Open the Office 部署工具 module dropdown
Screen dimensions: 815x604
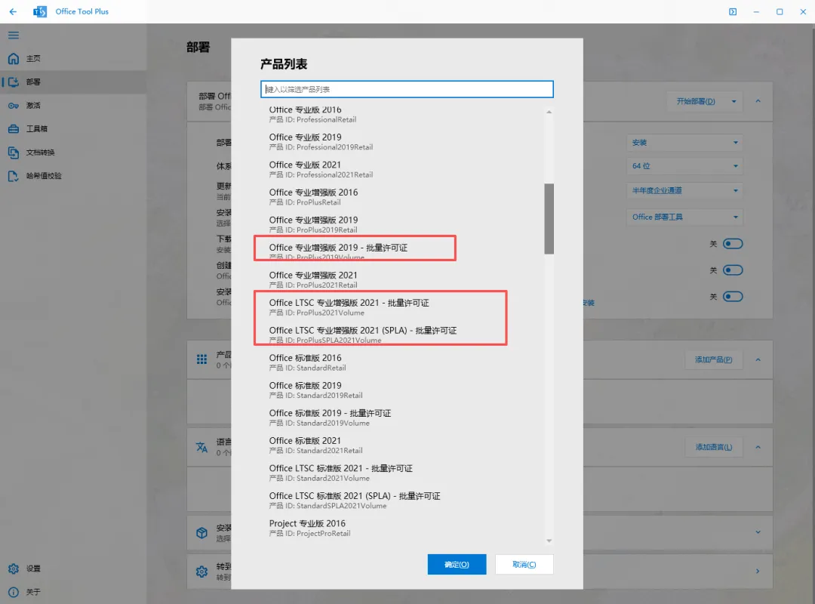click(684, 217)
